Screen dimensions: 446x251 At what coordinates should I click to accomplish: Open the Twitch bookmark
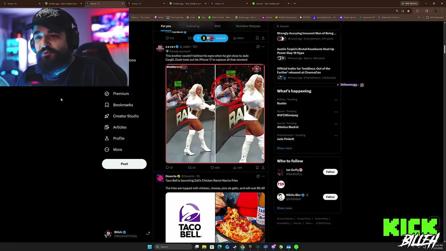point(159,17)
